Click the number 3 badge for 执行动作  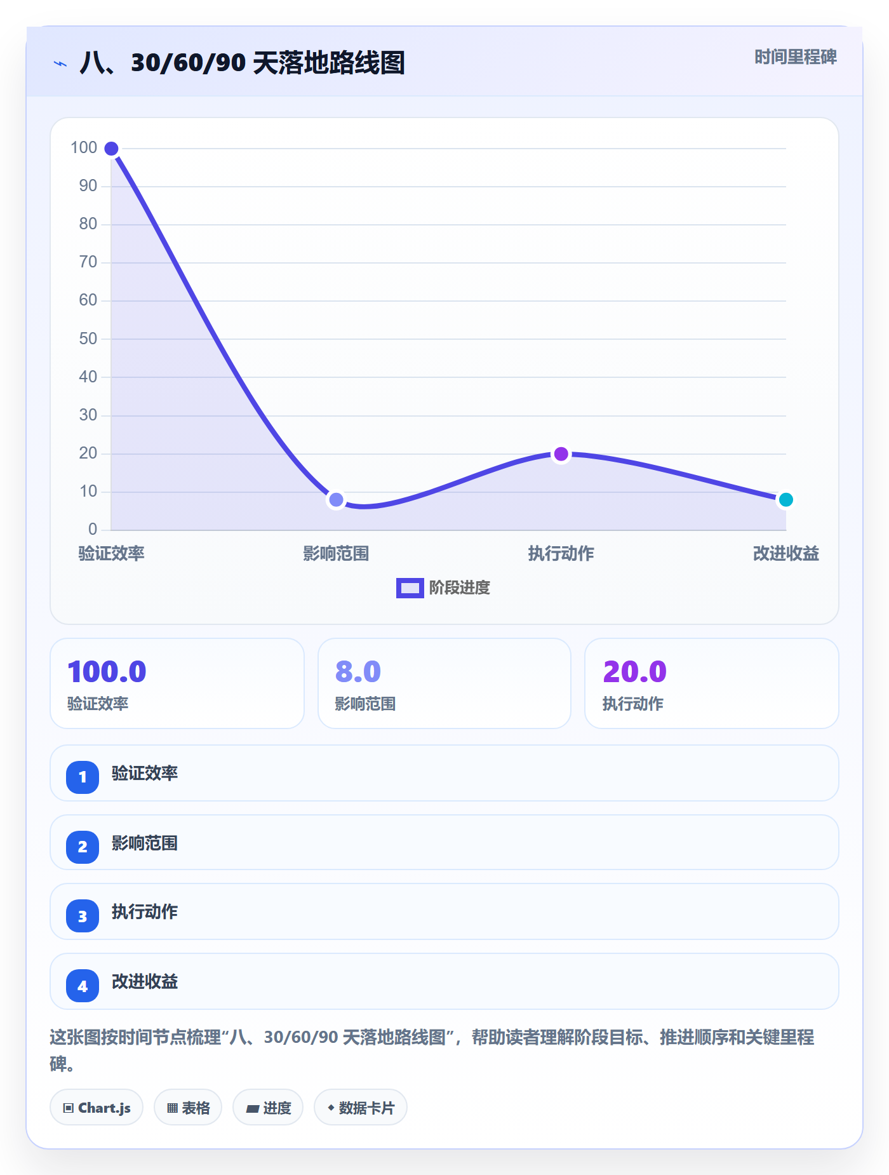tap(83, 916)
